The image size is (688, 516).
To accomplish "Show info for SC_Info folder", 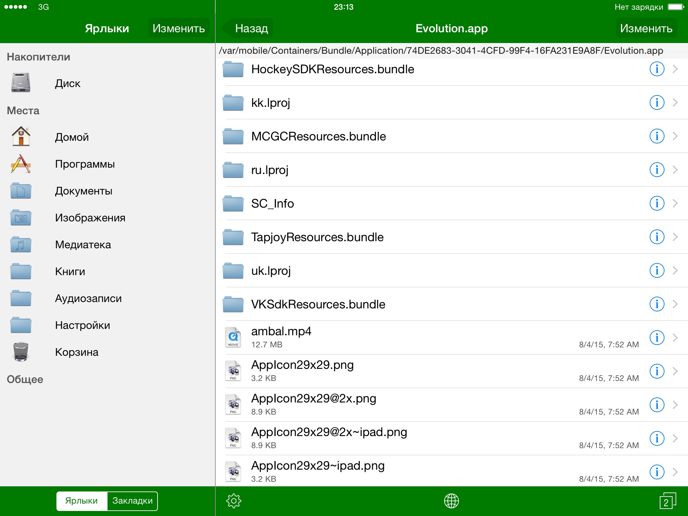I will pyautogui.click(x=657, y=203).
